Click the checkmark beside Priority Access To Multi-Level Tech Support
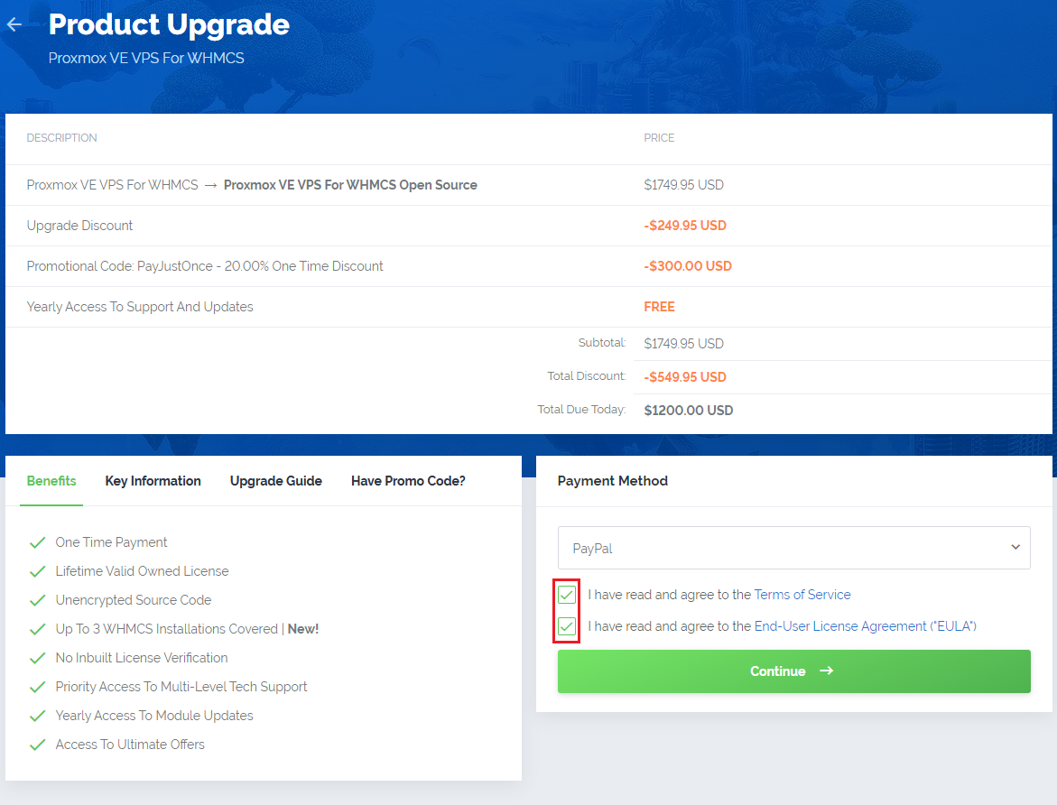This screenshot has height=805, width=1057. (x=38, y=687)
